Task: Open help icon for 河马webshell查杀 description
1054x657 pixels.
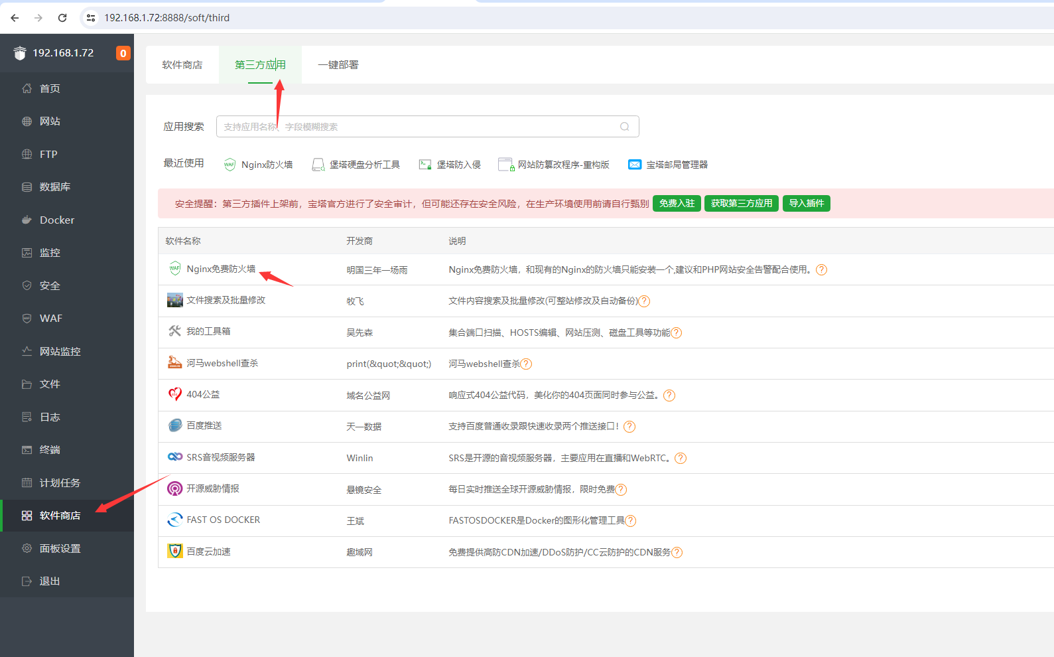Action: (x=526, y=364)
